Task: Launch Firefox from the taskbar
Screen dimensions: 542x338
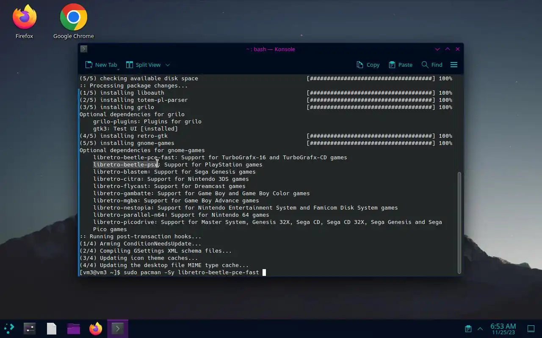Action: [96, 328]
